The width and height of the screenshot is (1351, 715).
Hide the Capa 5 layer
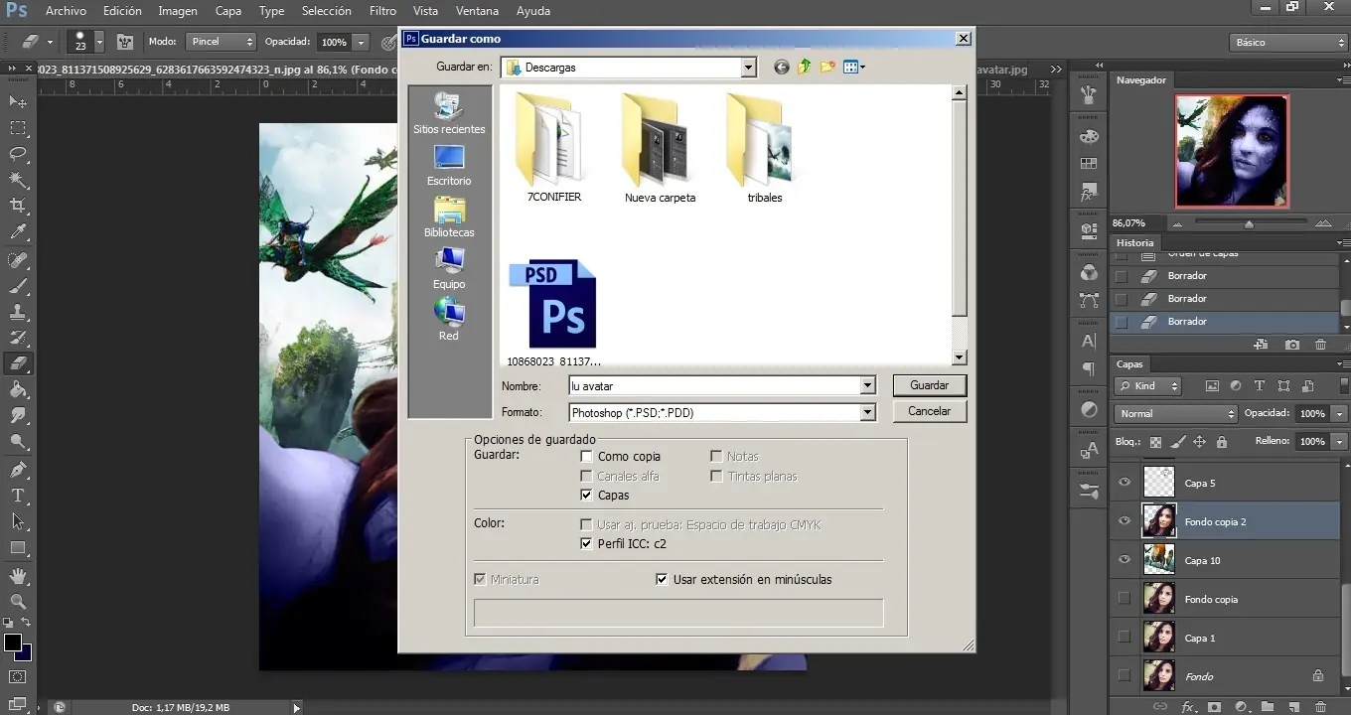point(1125,483)
